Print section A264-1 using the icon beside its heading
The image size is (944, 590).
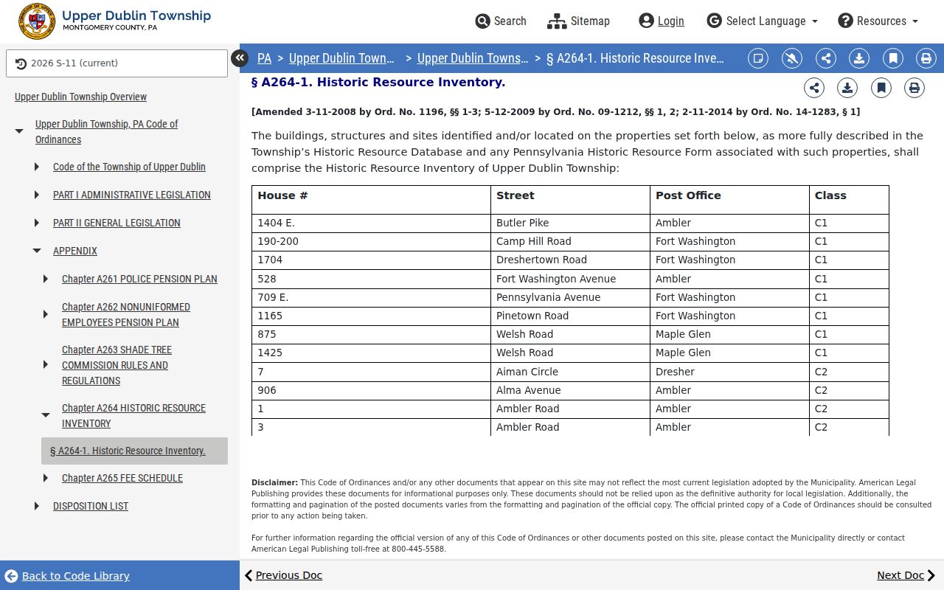(x=914, y=88)
